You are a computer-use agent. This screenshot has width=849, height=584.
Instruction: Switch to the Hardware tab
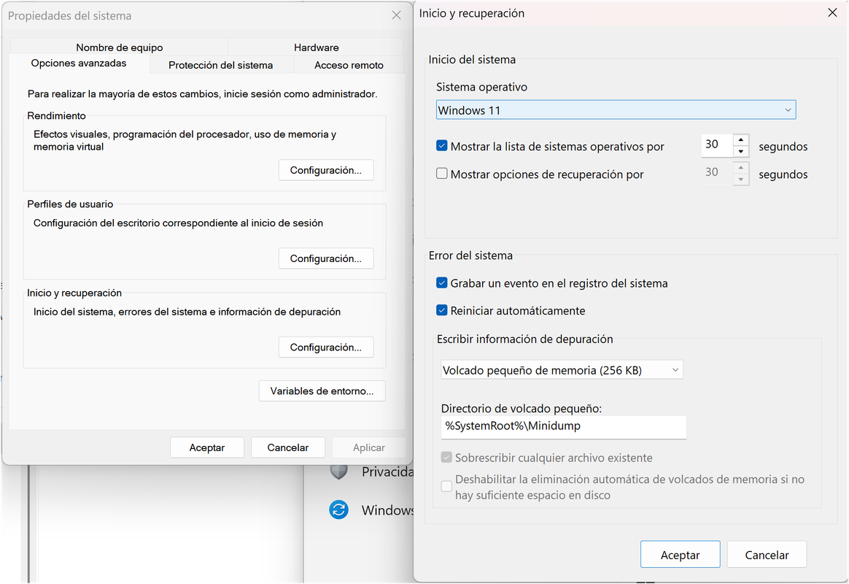click(317, 47)
